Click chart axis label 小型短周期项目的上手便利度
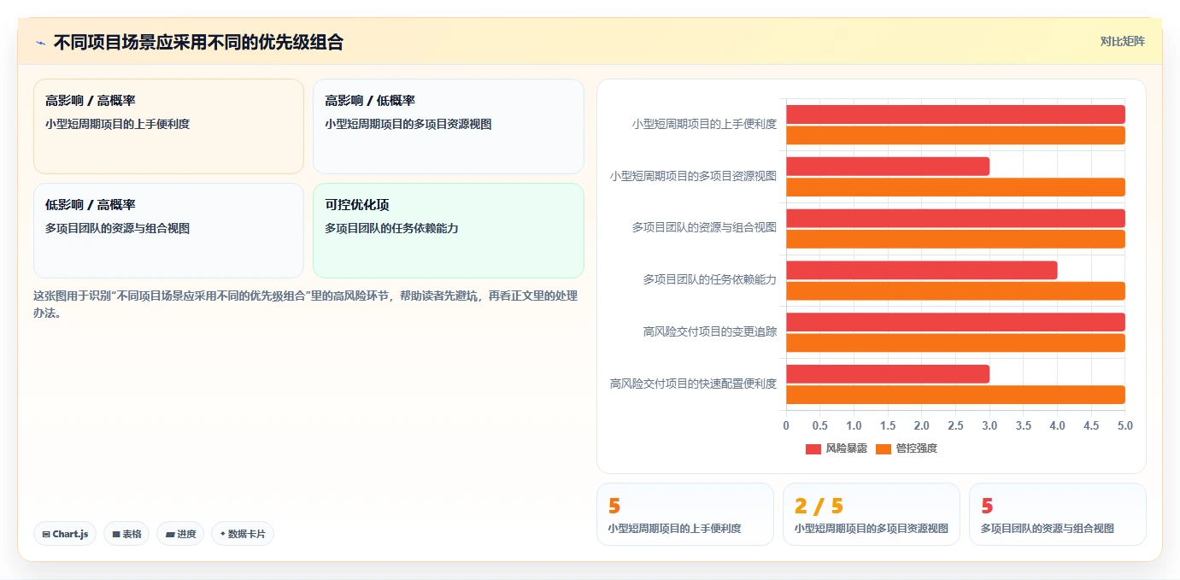The height and width of the screenshot is (580, 1180). (704, 124)
